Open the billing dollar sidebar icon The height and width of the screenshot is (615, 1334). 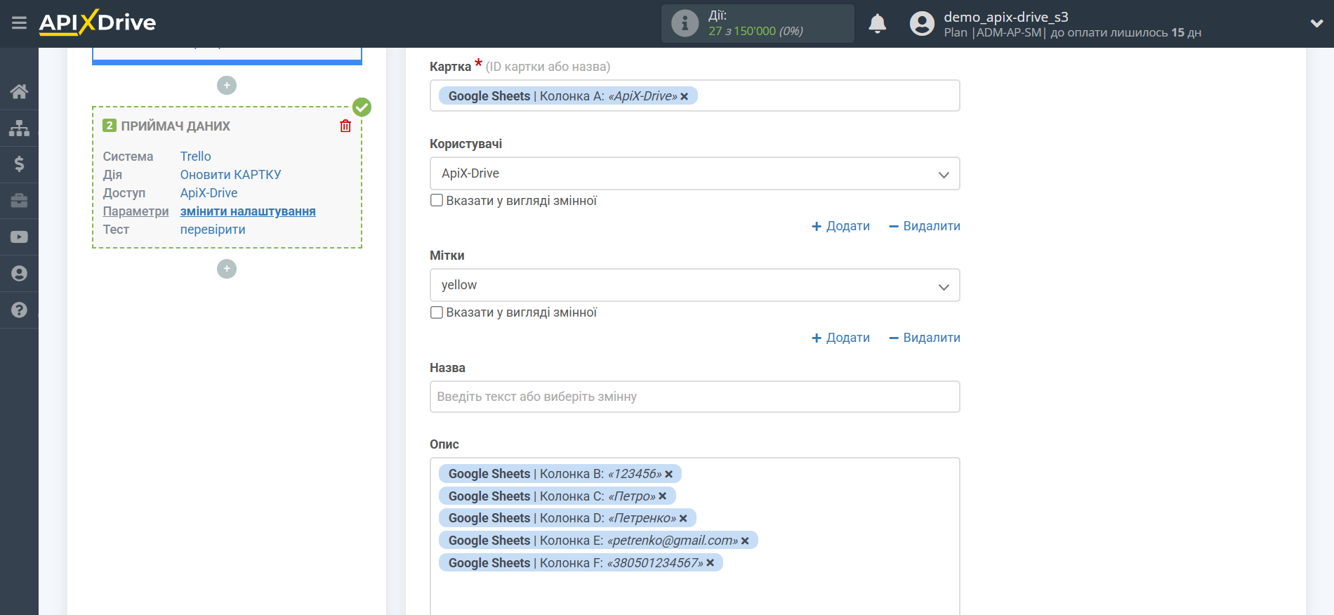pyautogui.click(x=19, y=164)
